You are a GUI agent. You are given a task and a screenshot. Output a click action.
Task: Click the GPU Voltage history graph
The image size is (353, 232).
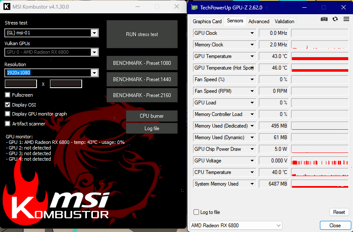pyautogui.click(x=320, y=161)
